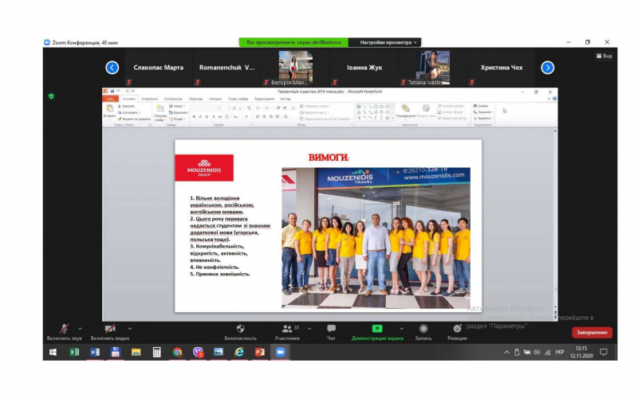Screen dimensions: 638x398
Task: Switch to Рецензування ribbon tab
Action: pos(264,99)
